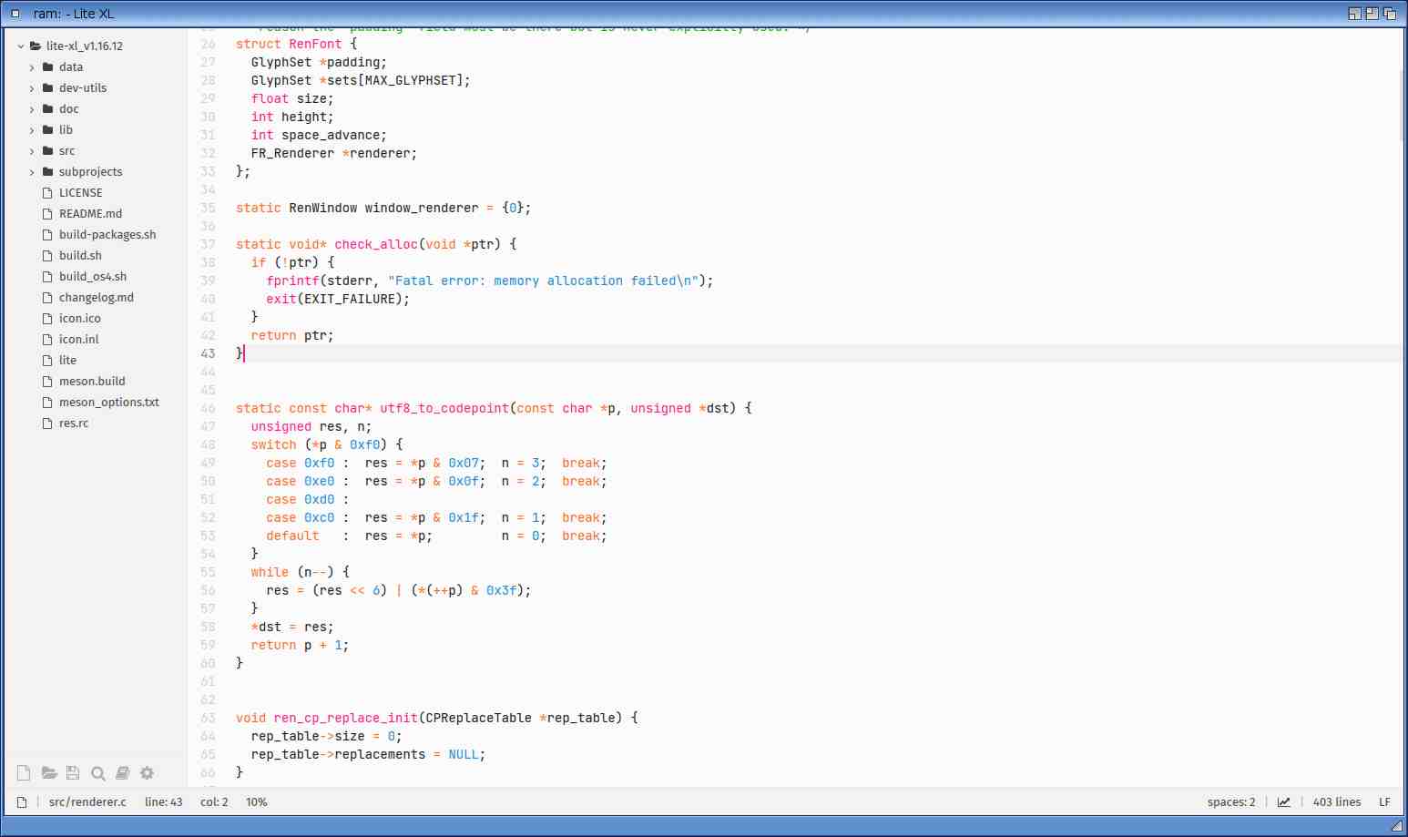Click the status bar document icon
The width and height of the screenshot is (1408, 837).
click(x=22, y=802)
